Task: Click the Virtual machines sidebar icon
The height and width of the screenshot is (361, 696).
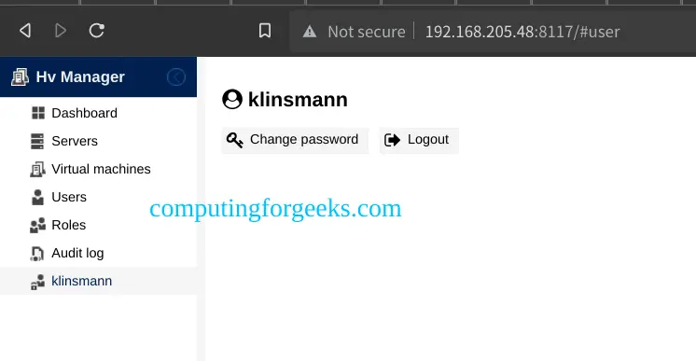Action: pyautogui.click(x=37, y=169)
